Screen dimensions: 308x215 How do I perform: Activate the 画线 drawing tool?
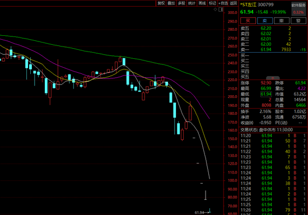[202, 3]
